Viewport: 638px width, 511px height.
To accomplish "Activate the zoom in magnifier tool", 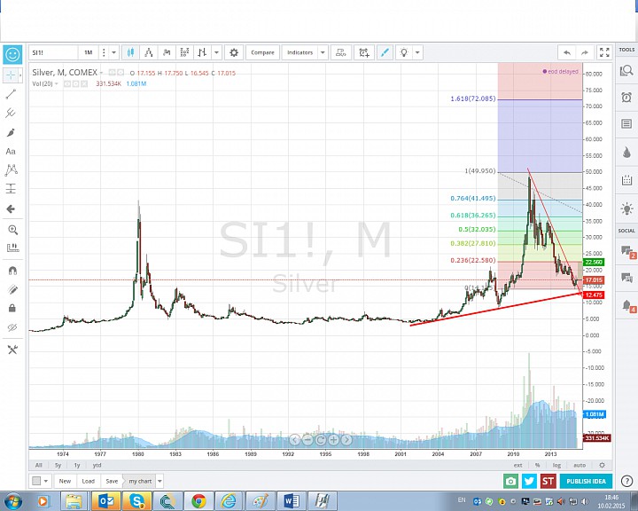I will tap(12, 230).
